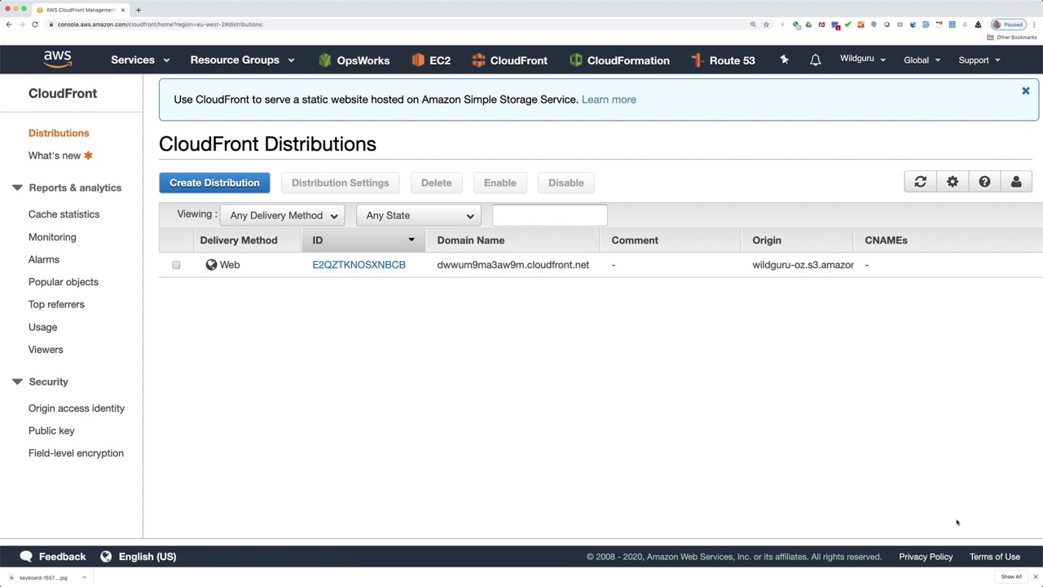Reload the page with browser refresh icon
The image size is (1043, 587).
35,24
